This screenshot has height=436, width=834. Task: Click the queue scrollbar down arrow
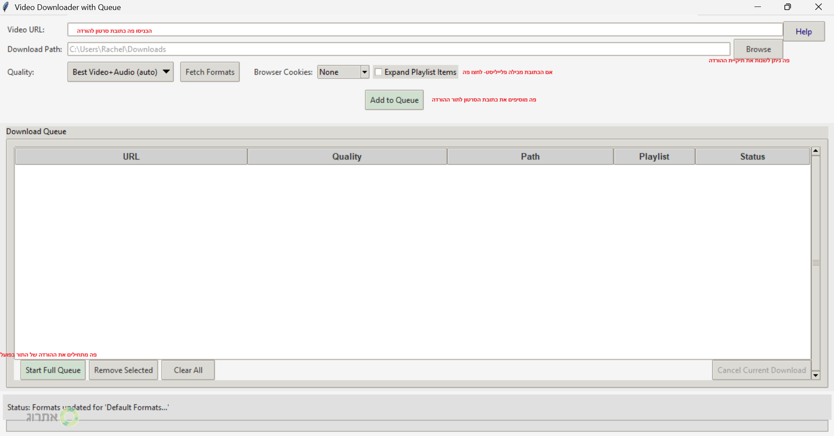point(816,375)
